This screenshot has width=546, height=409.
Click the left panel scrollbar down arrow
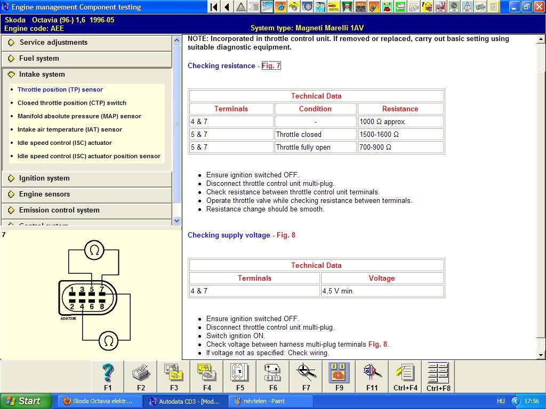(x=176, y=221)
